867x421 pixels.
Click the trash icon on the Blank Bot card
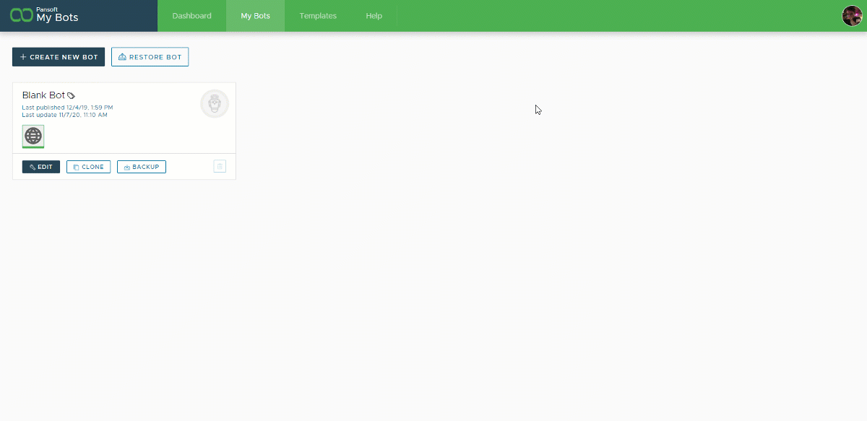coord(219,167)
